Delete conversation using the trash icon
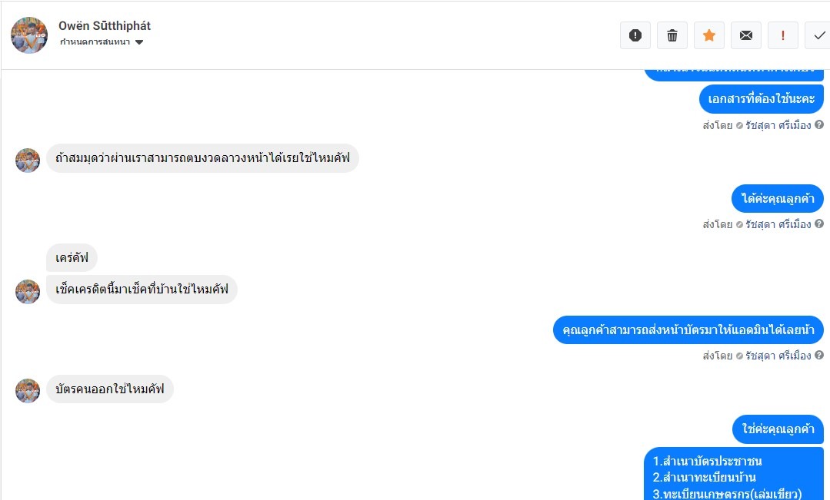 [x=672, y=35]
